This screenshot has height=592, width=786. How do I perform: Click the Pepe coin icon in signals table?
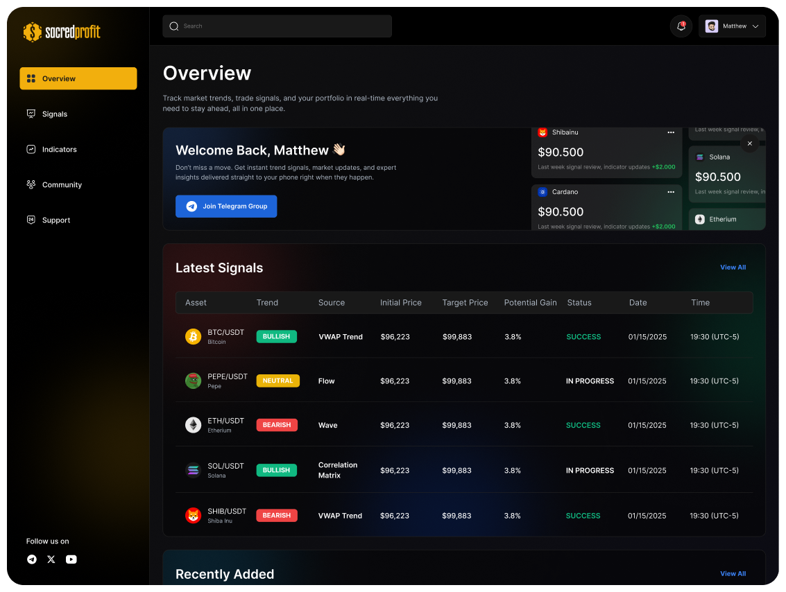[x=193, y=381]
